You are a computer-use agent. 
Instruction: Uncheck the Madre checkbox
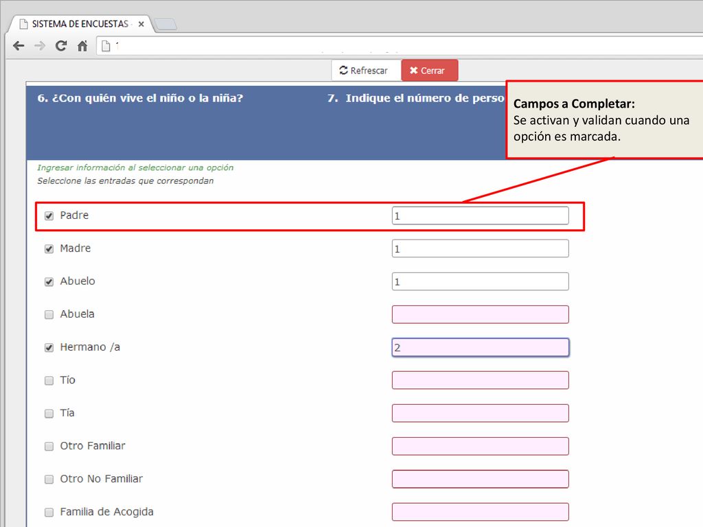tap(49, 248)
